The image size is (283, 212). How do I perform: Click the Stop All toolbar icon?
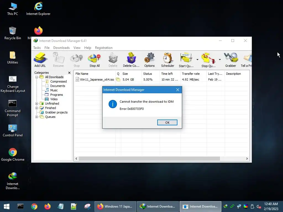[95, 60]
